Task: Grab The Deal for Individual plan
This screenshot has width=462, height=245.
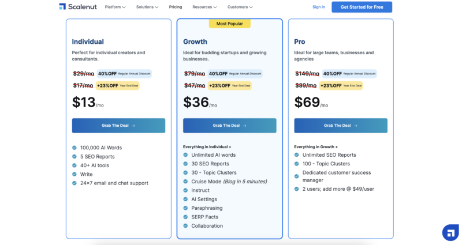Action: 118,126
